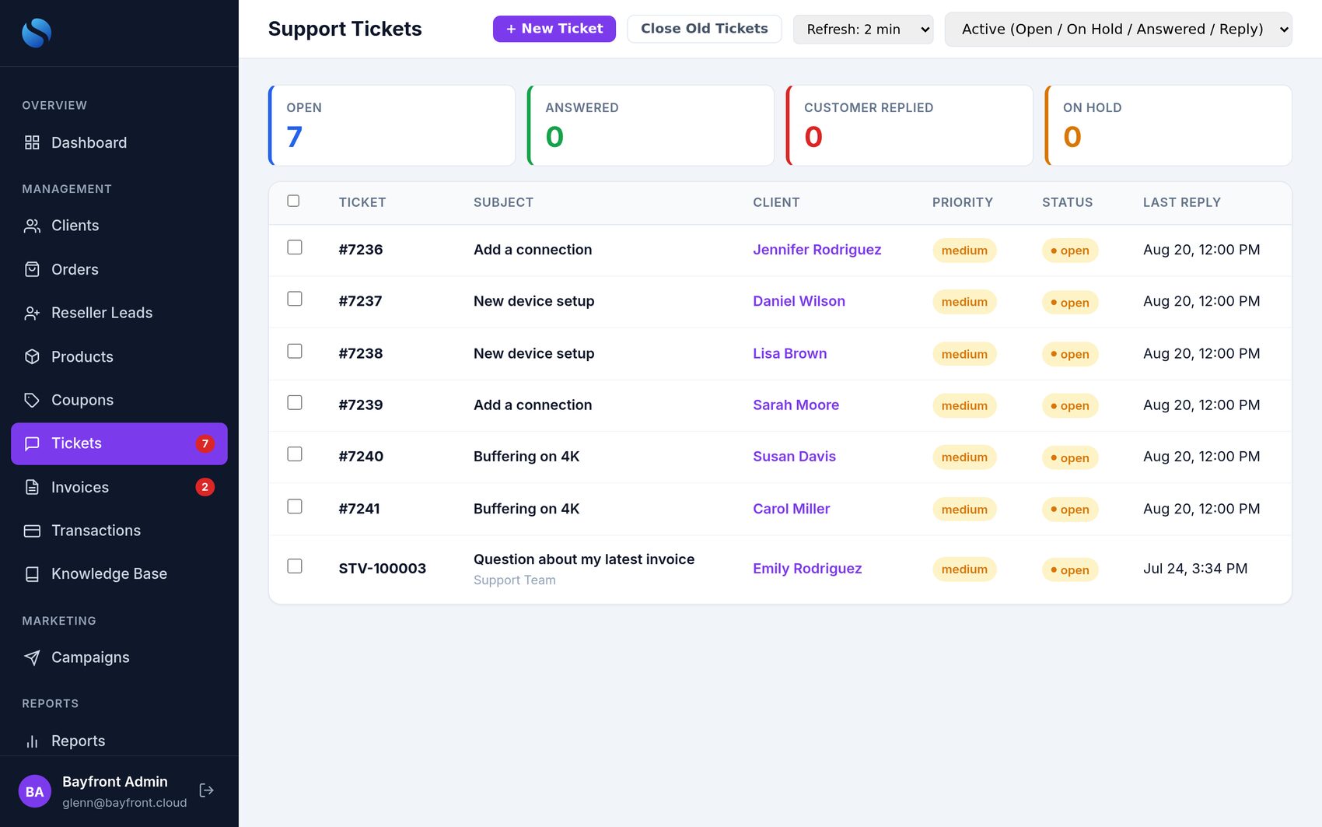Open client Susan Davis's profile link
The height and width of the screenshot is (827, 1322).
click(794, 457)
